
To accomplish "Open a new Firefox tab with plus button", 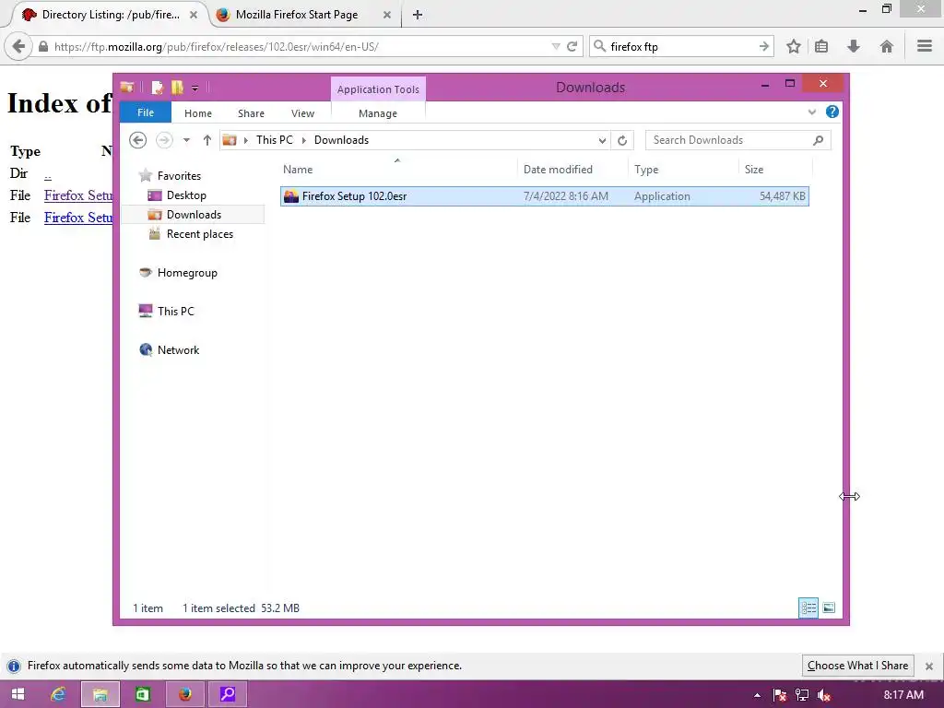I will [418, 15].
